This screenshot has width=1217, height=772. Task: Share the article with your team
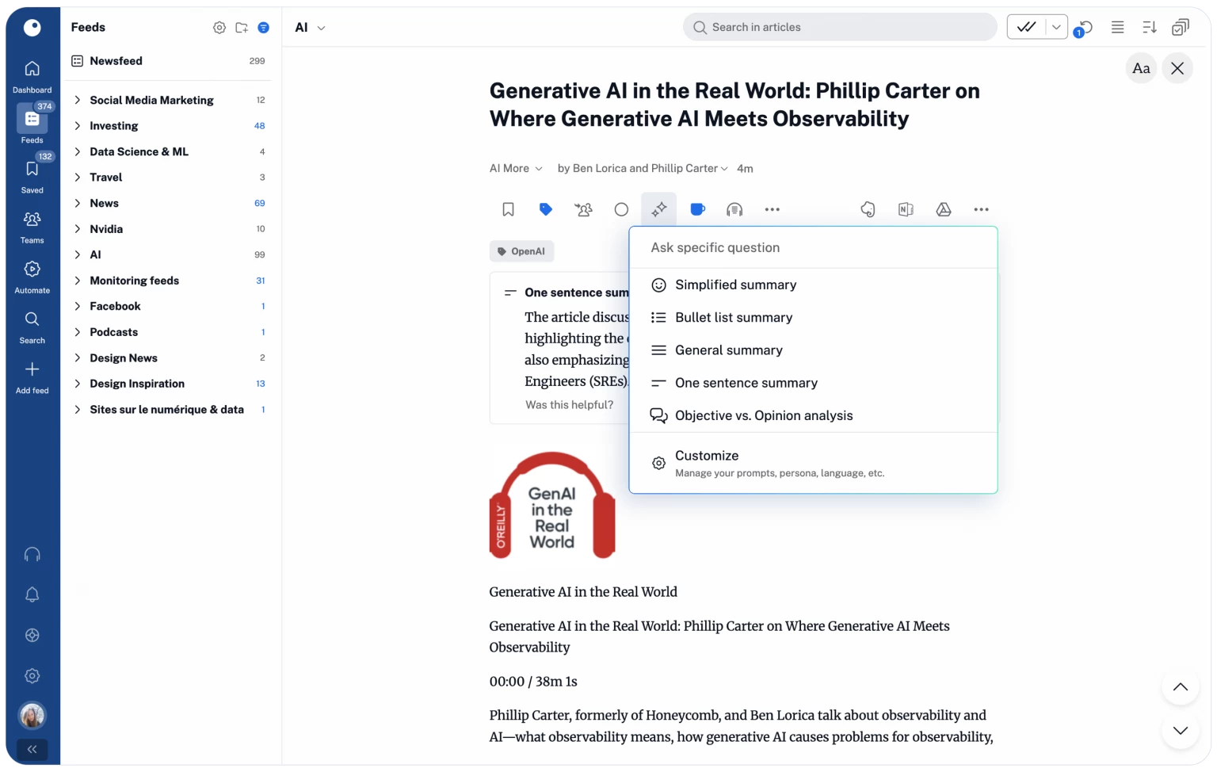(x=583, y=208)
